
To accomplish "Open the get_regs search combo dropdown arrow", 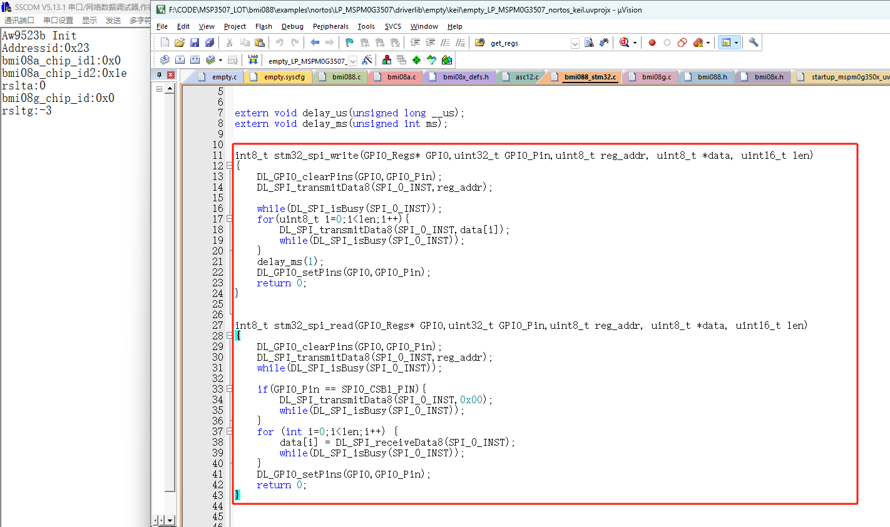I will [575, 43].
